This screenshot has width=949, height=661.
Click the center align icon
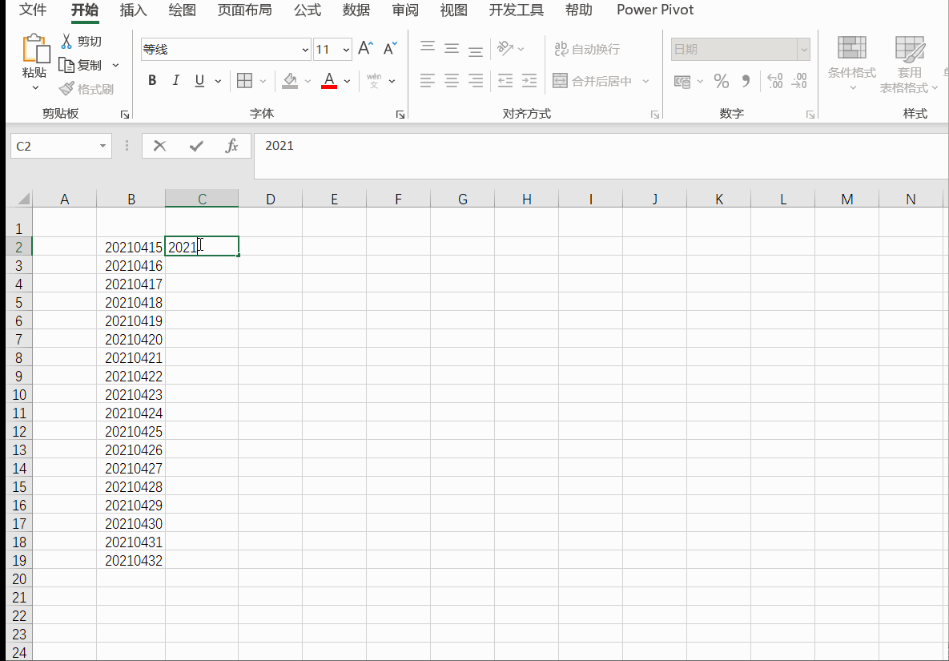(452, 81)
